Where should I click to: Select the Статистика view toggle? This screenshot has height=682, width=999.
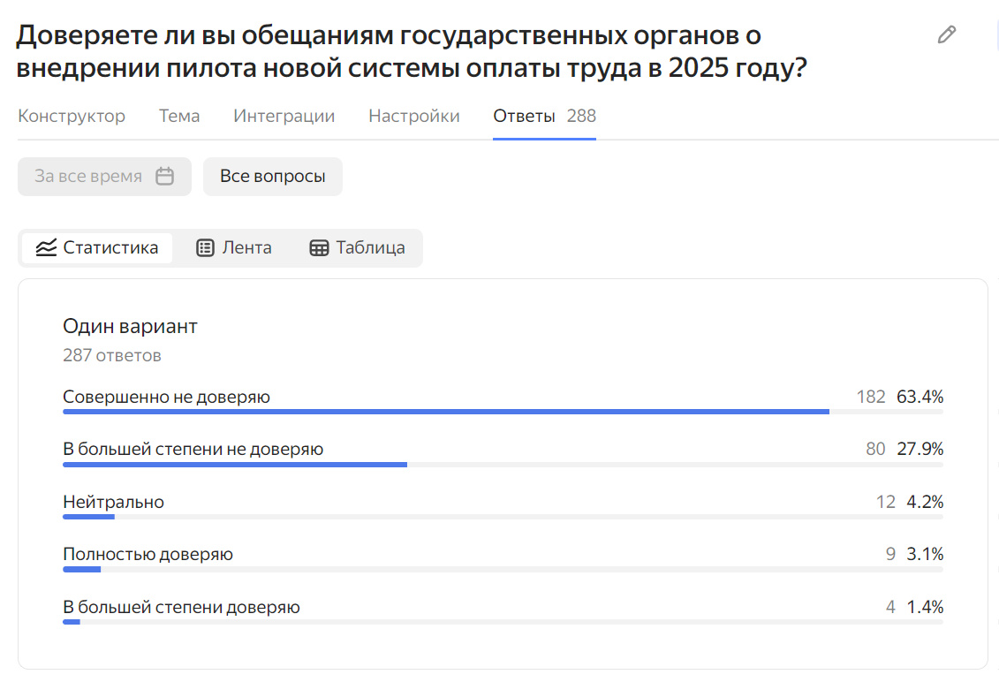tap(97, 247)
